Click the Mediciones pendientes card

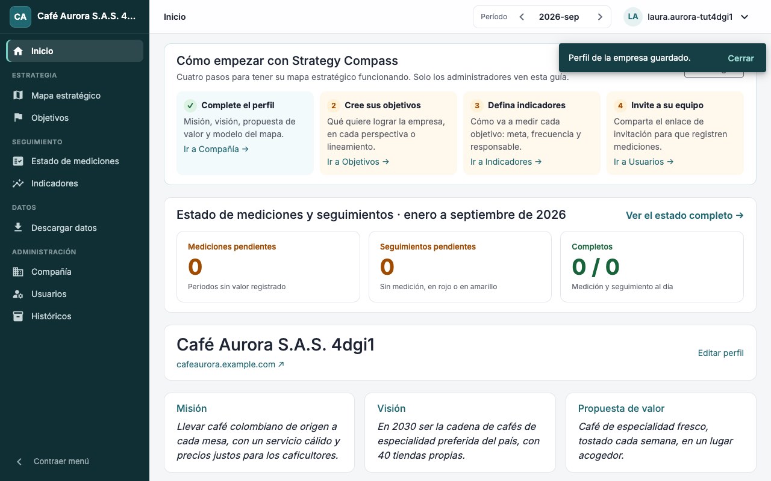pyautogui.click(x=268, y=266)
